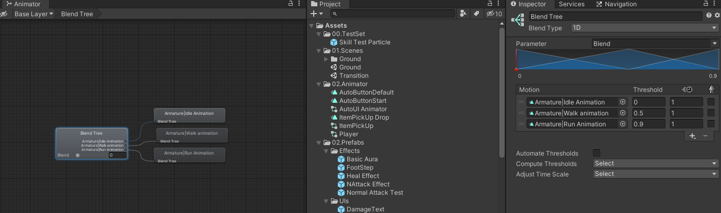Screen dimensions: 721x213
Task: Switch to the Inspector tab
Action: (528, 4)
